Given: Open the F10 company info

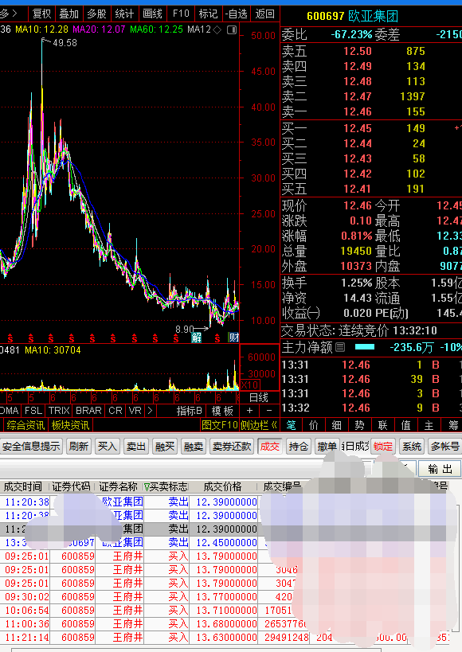Looking at the screenshot, I should click(181, 14).
